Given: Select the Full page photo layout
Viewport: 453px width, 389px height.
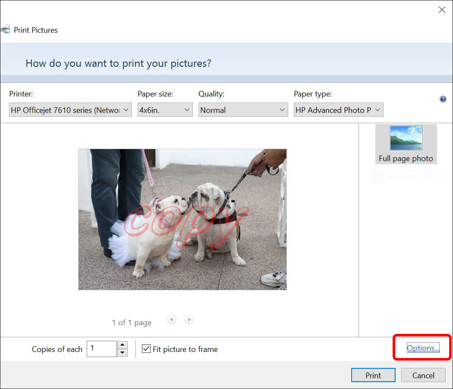Looking at the screenshot, I should pos(406,144).
